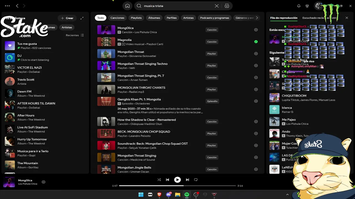355x199 pixels.
Task: Add How the Shadow Is Clear via plus
Action: (256, 122)
